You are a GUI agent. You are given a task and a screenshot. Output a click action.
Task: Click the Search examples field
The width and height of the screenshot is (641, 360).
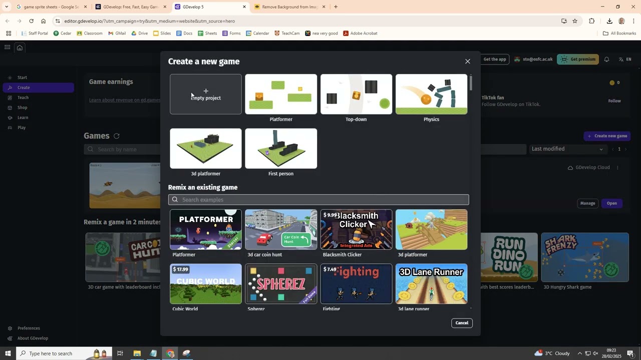pyautogui.click(x=318, y=199)
